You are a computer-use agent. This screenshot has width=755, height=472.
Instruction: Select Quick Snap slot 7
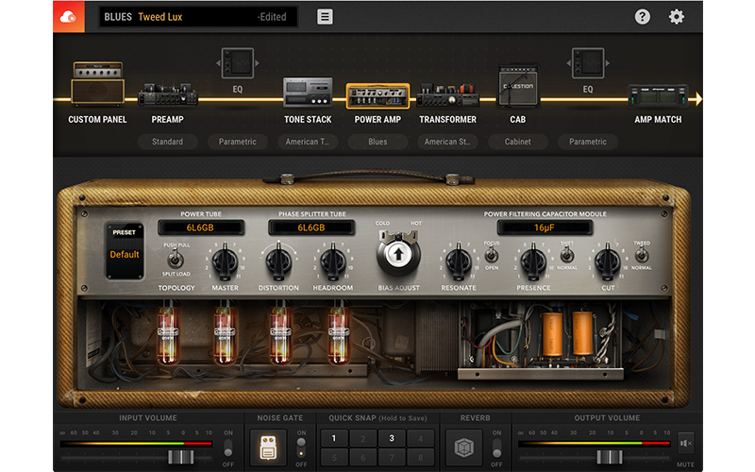[392, 457]
